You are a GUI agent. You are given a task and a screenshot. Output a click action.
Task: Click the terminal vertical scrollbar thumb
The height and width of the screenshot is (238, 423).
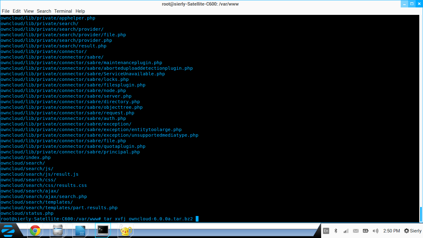point(421,214)
